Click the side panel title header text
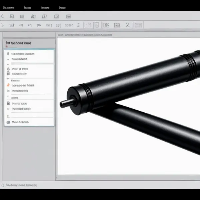 [x=19, y=43]
